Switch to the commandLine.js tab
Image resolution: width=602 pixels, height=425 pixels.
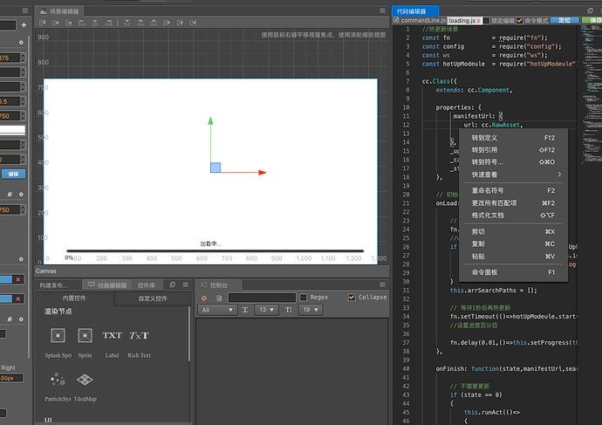pos(418,19)
